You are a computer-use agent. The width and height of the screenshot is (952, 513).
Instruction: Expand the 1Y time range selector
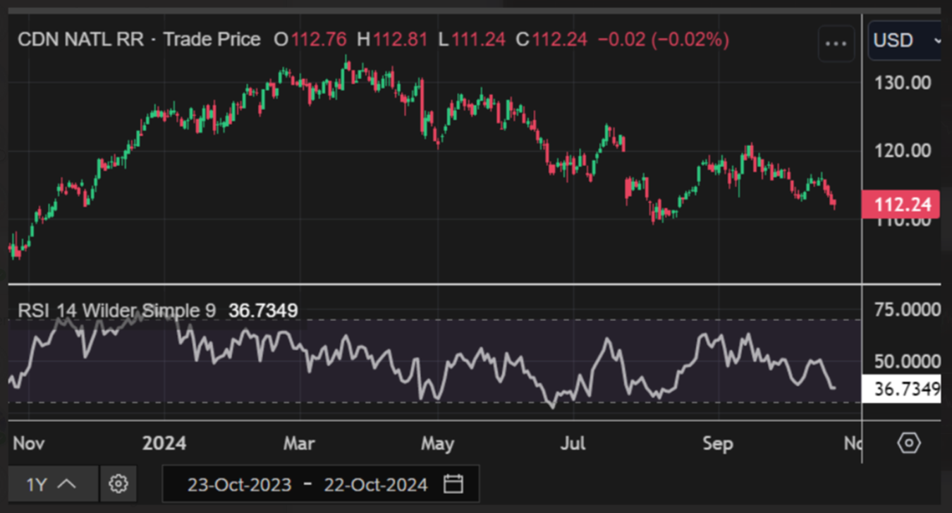tap(53, 484)
